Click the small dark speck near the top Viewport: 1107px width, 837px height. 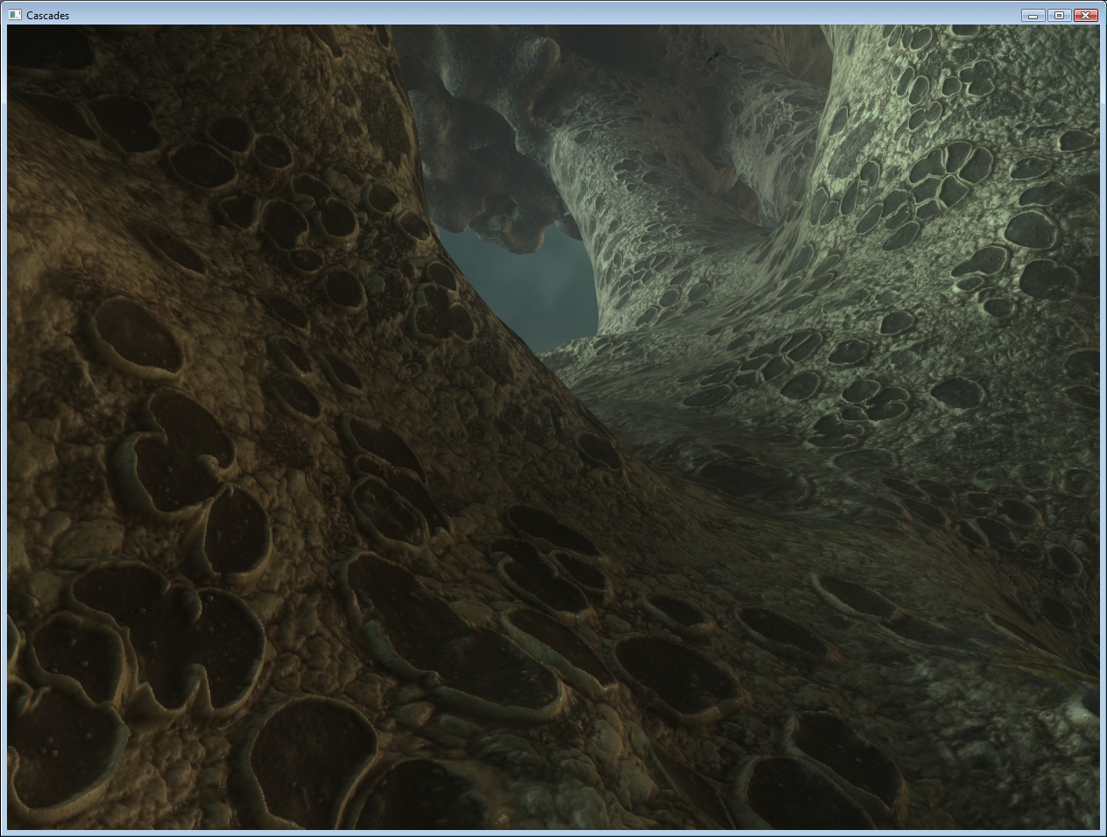[x=714, y=57]
